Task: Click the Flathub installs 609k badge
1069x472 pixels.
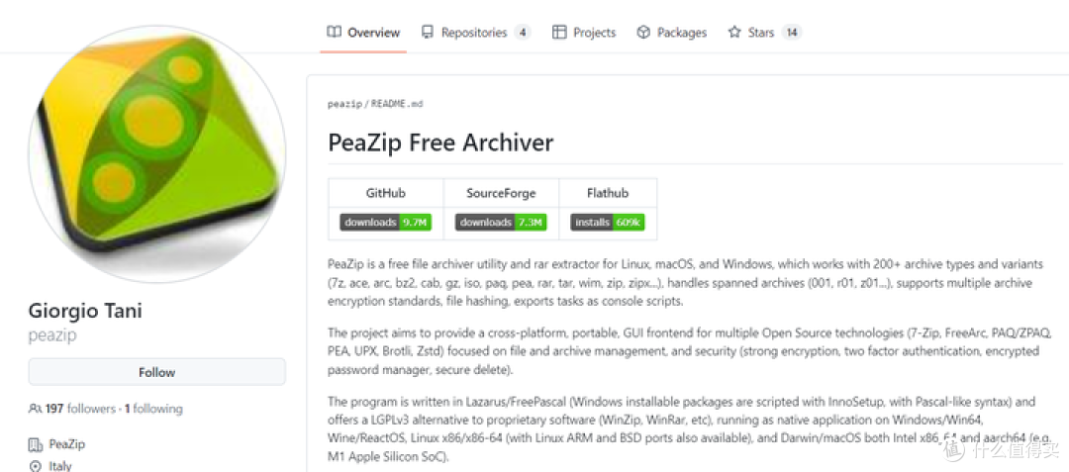Action: (608, 222)
